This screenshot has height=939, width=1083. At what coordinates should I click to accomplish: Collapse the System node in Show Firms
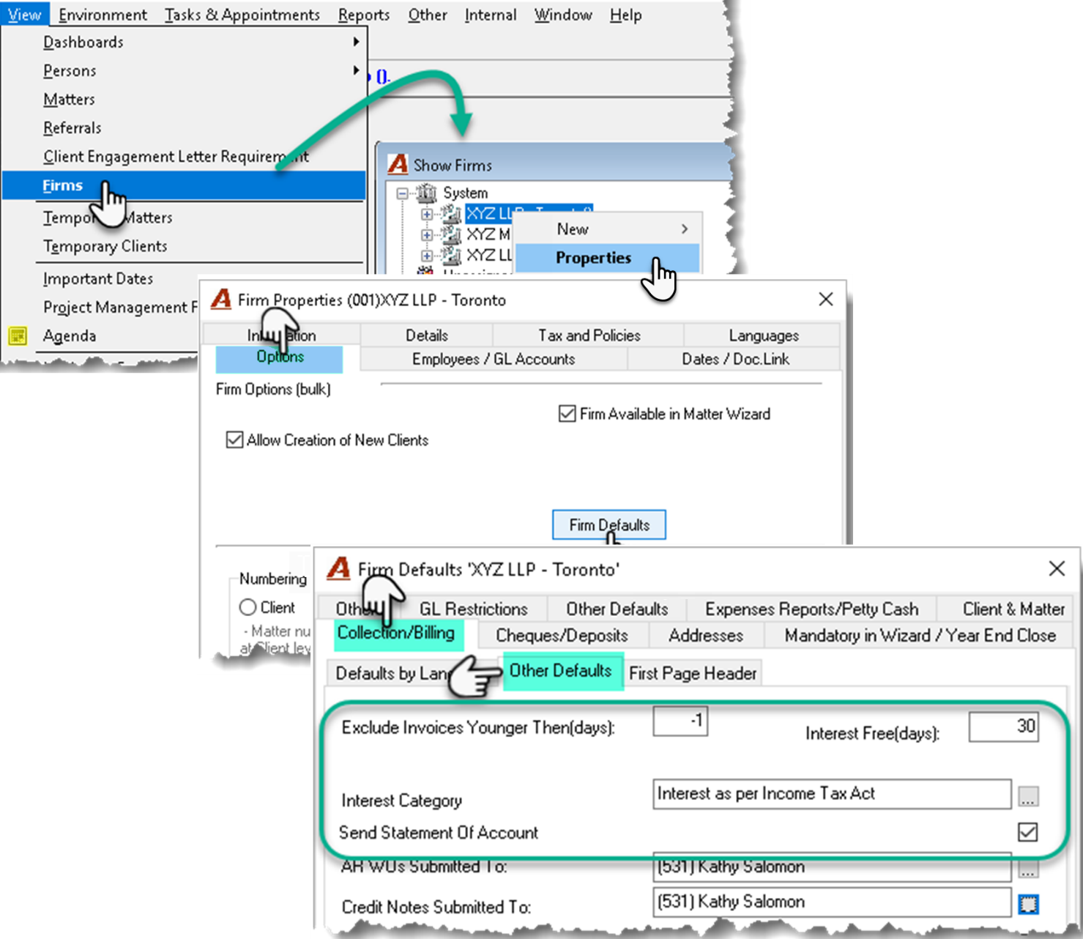(402, 193)
